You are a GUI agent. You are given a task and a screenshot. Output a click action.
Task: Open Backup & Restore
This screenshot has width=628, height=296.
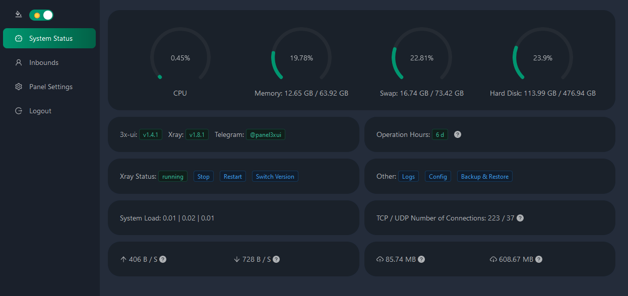[x=484, y=177]
